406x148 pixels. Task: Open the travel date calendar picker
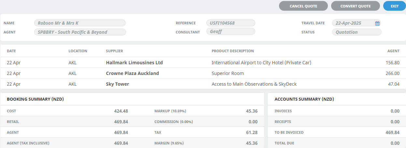377,23
